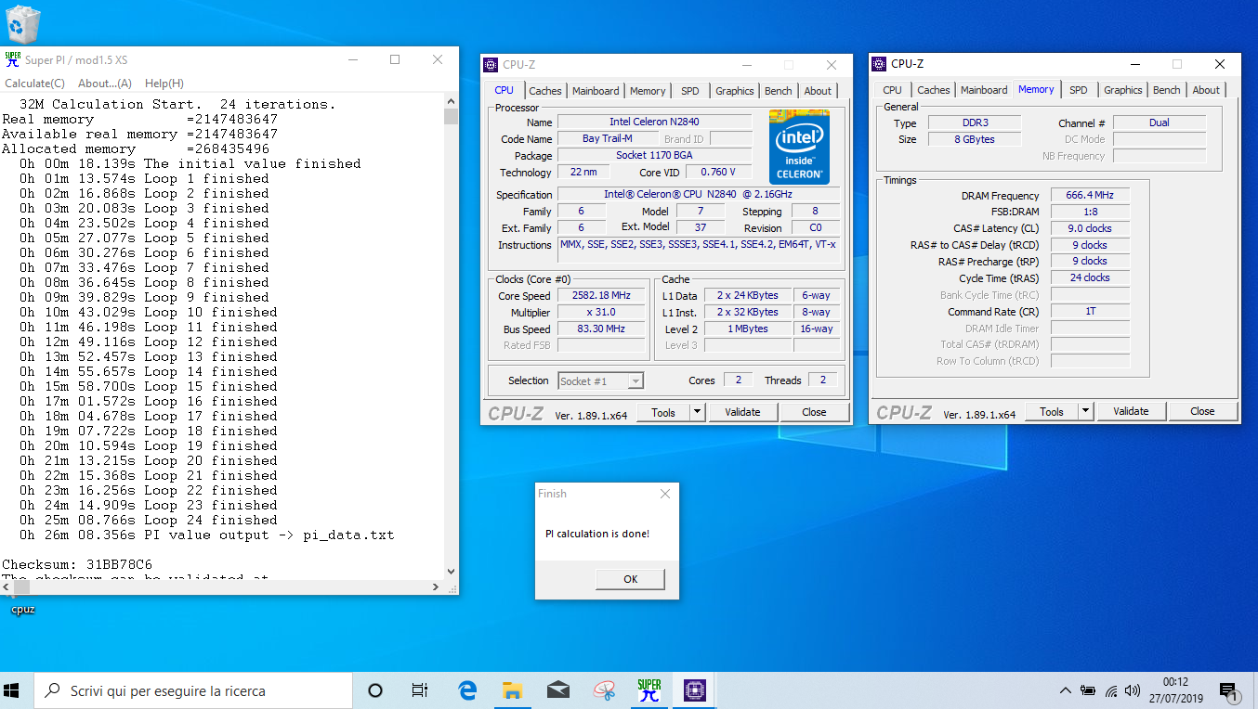The image size is (1258, 709).
Task: Open Task View on the taskbar
Action: click(420, 690)
